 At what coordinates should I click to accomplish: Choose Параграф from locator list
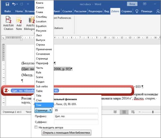(44, 63)
